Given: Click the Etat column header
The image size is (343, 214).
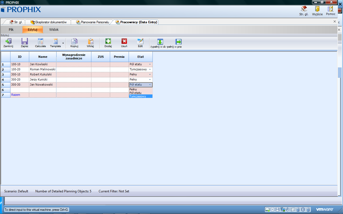Looking at the screenshot, I should pos(141,57).
